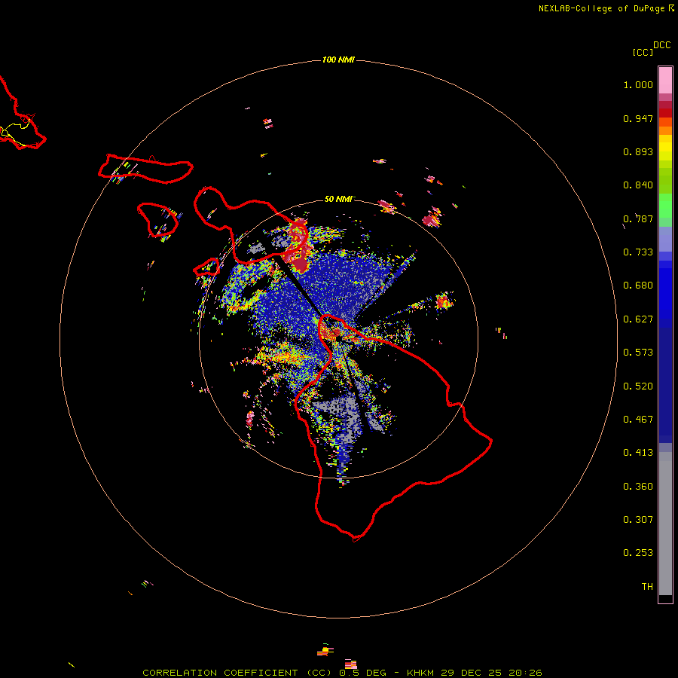Click the 0.573 color scale value

[638, 353]
